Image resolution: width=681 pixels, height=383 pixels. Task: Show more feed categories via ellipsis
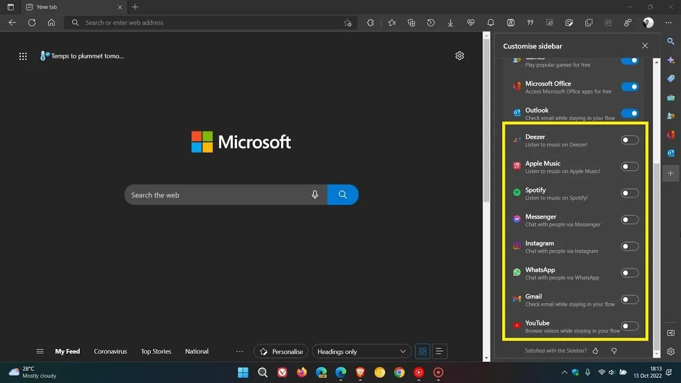coord(239,352)
